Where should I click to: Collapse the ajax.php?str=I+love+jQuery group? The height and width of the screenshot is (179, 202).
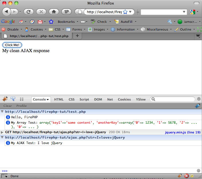click(2, 137)
